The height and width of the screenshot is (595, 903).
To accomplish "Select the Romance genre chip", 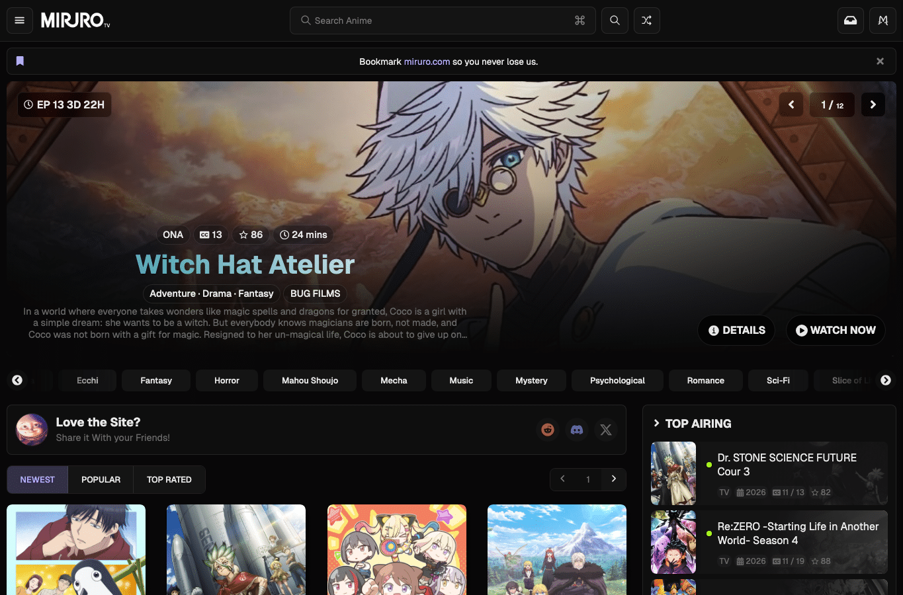I will coord(706,380).
